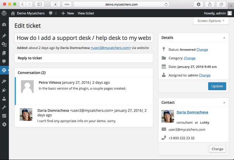This screenshot has height=160, width=234.
Task: Select View ticket in admin bar
Action: pos(86,13)
